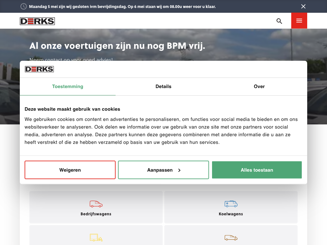Dismiss the Bevrijdingsdag closure notice

[303, 6]
